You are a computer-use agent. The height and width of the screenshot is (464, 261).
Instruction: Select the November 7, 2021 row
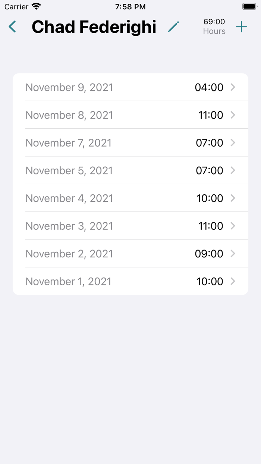pos(130,142)
